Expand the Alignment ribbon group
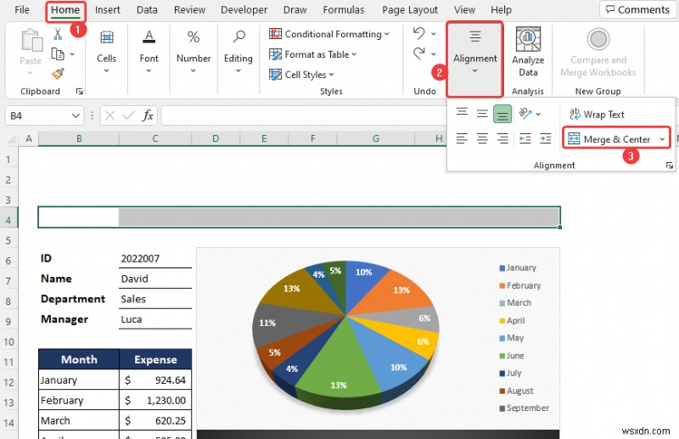This screenshot has height=439, width=679. pyautogui.click(x=475, y=59)
